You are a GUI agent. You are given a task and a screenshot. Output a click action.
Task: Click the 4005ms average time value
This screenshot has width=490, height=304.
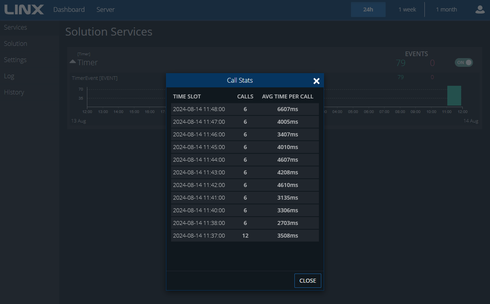click(x=288, y=122)
